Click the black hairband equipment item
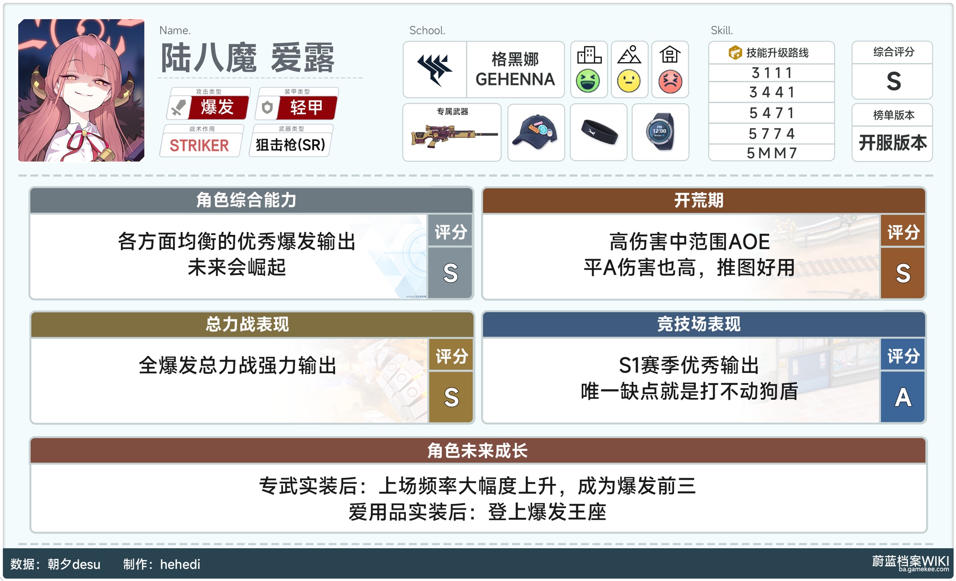This screenshot has width=956, height=581. [x=599, y=132]
